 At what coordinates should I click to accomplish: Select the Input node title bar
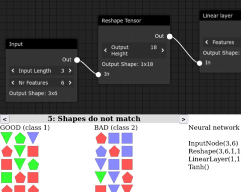coord(42,44)
